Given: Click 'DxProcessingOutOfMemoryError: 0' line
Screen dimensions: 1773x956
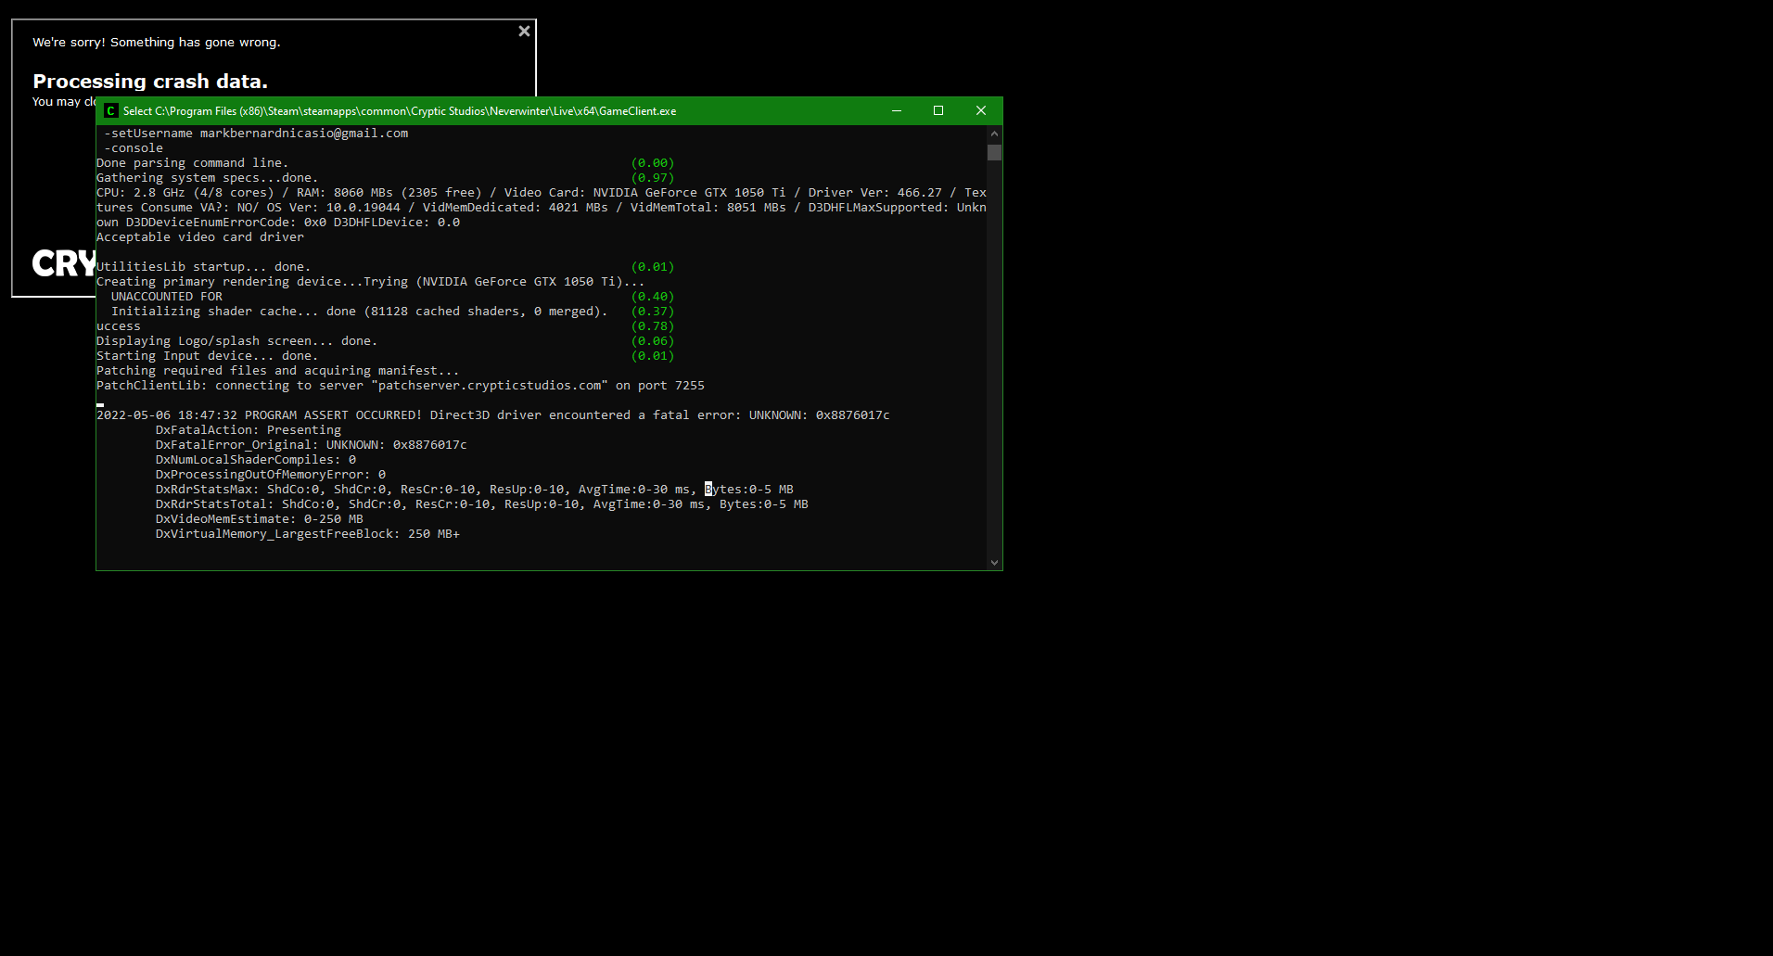Looking at the screenshot, I should pyautogui.click(x=271, y=475).
